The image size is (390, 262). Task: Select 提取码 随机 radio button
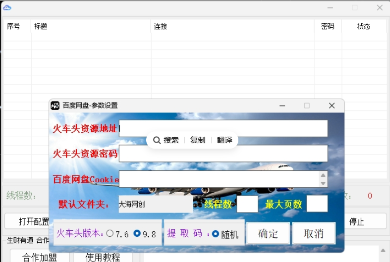click(216, 234)
